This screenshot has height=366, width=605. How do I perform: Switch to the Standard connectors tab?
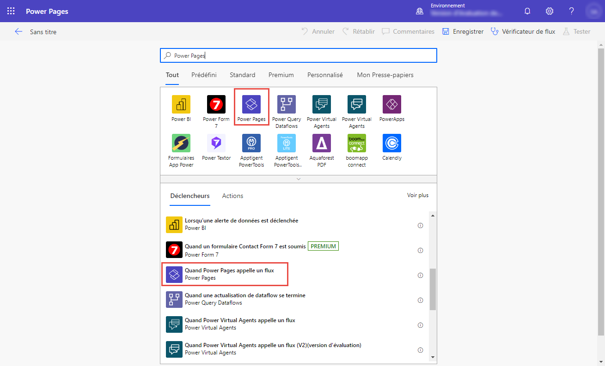242,75
